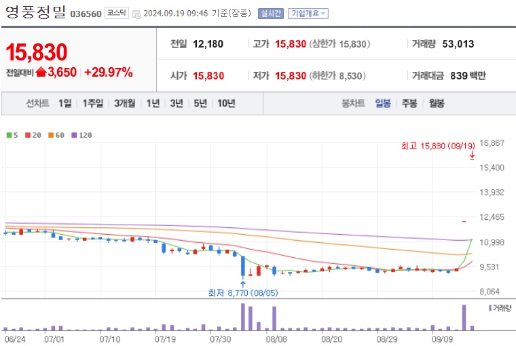Screen dimensions: 516x346
Task: Select the 5년 line chart tab
Action: pyautogui.click(x=200, y=103)
